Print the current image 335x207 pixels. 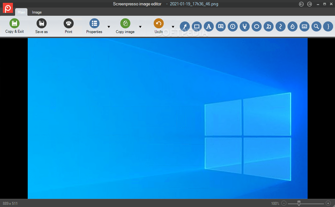(x=68, y=26)
